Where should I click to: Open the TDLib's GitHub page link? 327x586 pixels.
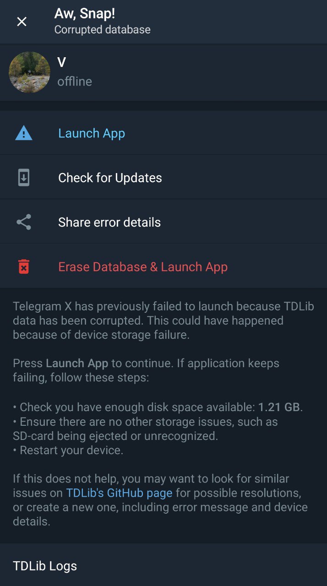119,493
